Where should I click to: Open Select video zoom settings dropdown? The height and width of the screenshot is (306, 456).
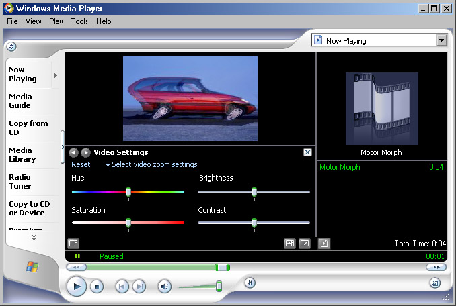(151, 164)
